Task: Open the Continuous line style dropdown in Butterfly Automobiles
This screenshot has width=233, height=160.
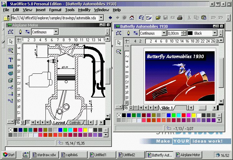Action: point(164,33)
